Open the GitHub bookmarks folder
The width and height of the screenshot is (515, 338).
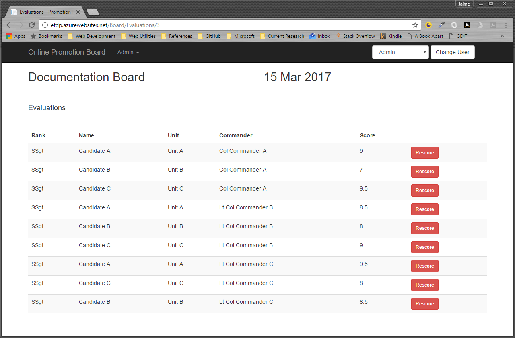tap(209, 36)
